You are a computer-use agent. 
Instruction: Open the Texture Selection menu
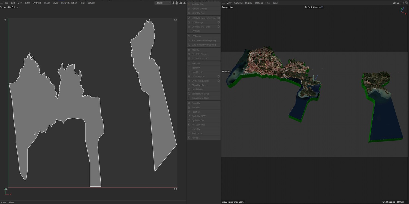(x=69, y=3)
